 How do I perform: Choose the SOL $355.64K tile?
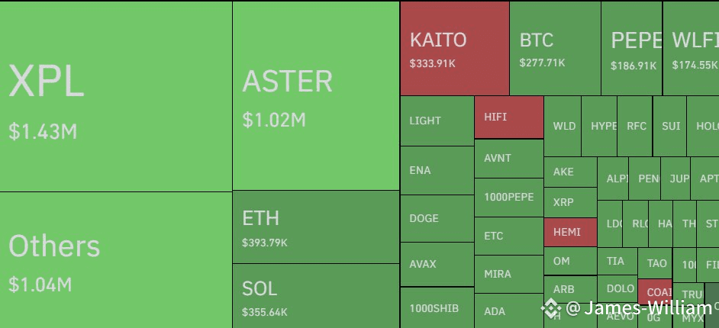point(316,296)
